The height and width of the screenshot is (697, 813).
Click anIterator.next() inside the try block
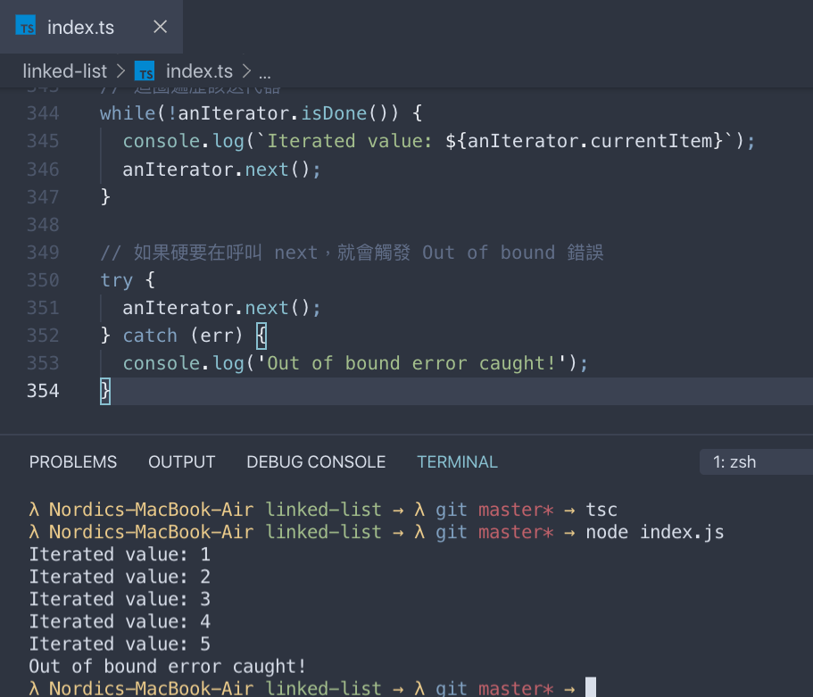[221, 308]
